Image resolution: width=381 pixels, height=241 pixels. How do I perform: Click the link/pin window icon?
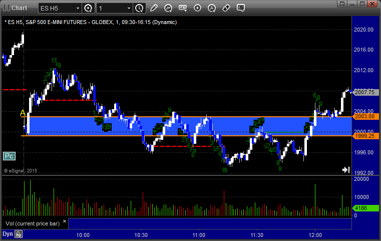click(226, 8)
